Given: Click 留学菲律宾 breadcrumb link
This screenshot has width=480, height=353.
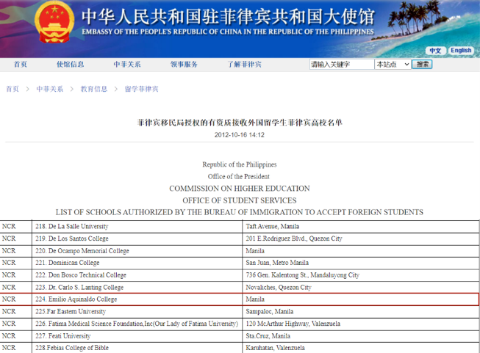Looking at the screenshot, I should [x=141, y=89].
